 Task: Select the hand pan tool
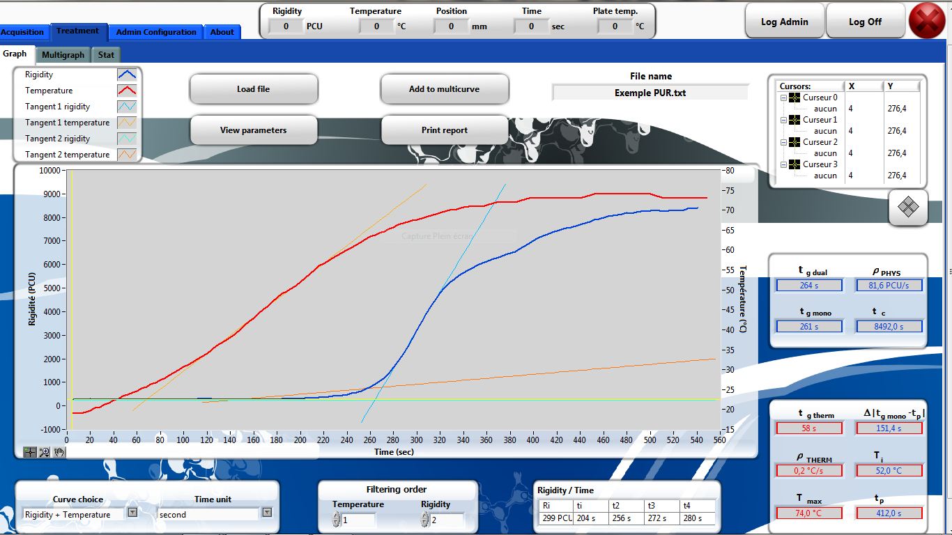tap(59, 452)
